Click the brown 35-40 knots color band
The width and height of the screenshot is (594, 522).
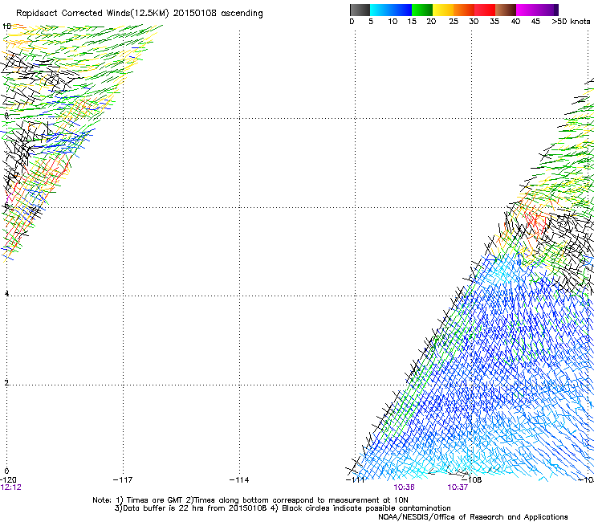506,10
